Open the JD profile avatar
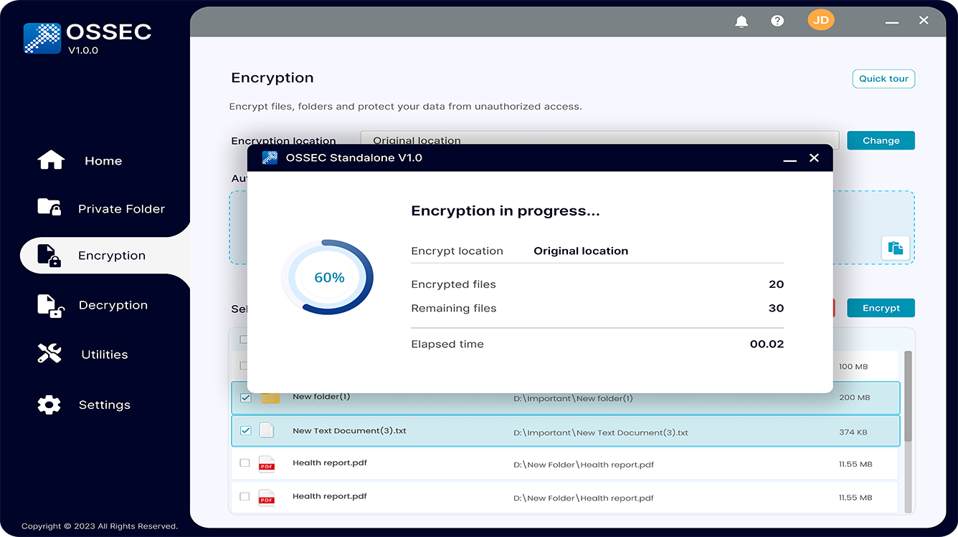Image resolution: width=958 pixels, height=537 pixels. pos(820,19)
